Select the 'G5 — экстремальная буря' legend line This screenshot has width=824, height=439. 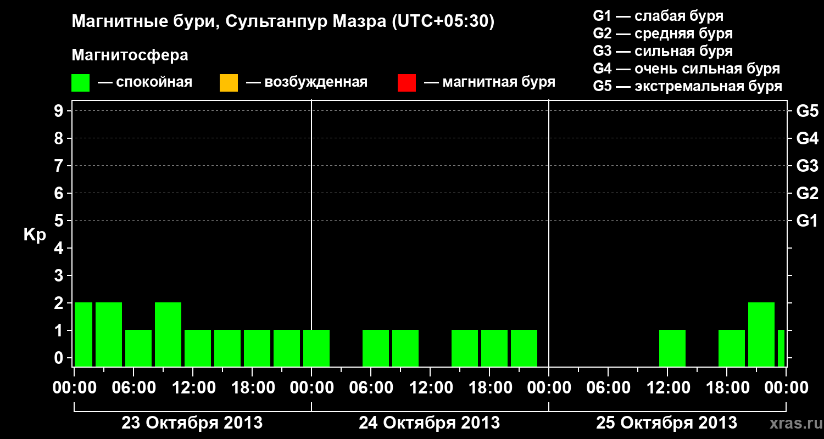point(687,86)
